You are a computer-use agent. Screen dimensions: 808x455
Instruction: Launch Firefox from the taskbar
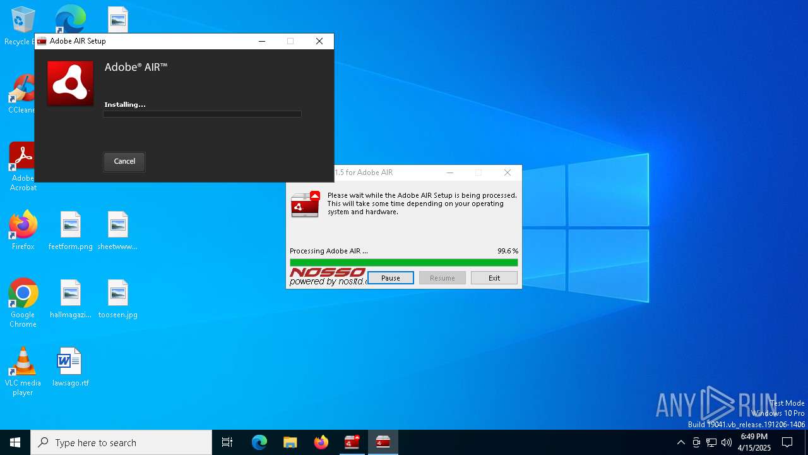pyautogui.click(x=321, y=442)
